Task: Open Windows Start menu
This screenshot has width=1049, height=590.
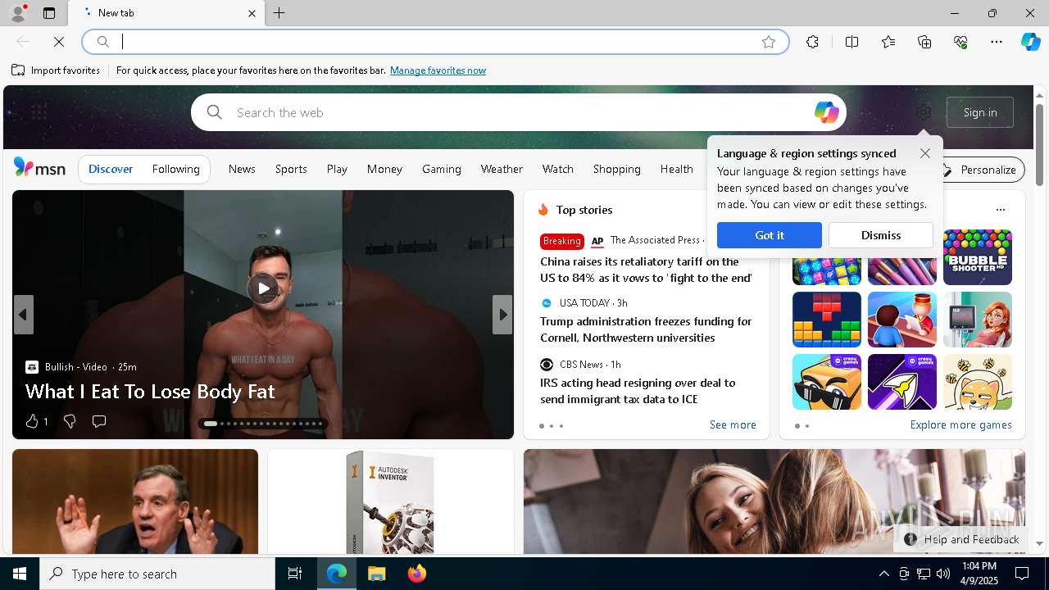Action: [20, 574]
